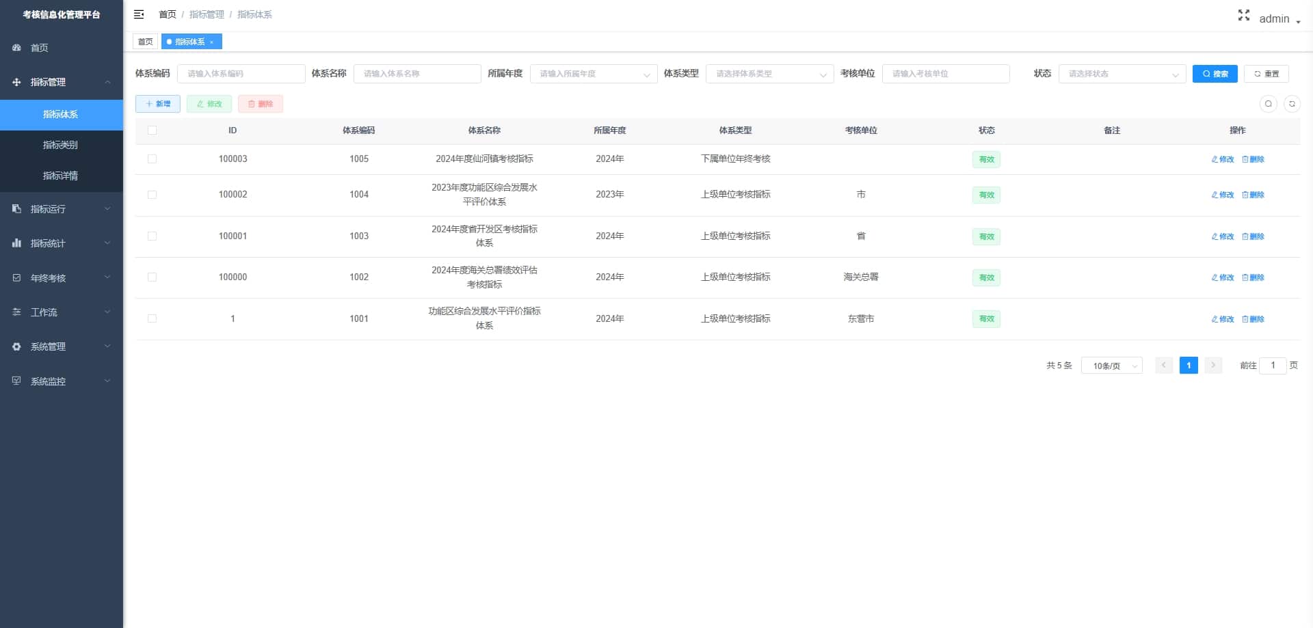Screen dimensions: 1313x628
Task: Focus the 考核单位 input field
Action: pos(946,74)
